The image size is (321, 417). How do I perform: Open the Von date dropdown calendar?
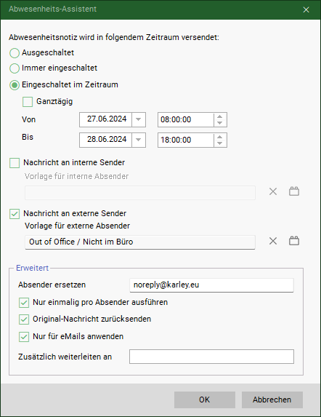138,119
